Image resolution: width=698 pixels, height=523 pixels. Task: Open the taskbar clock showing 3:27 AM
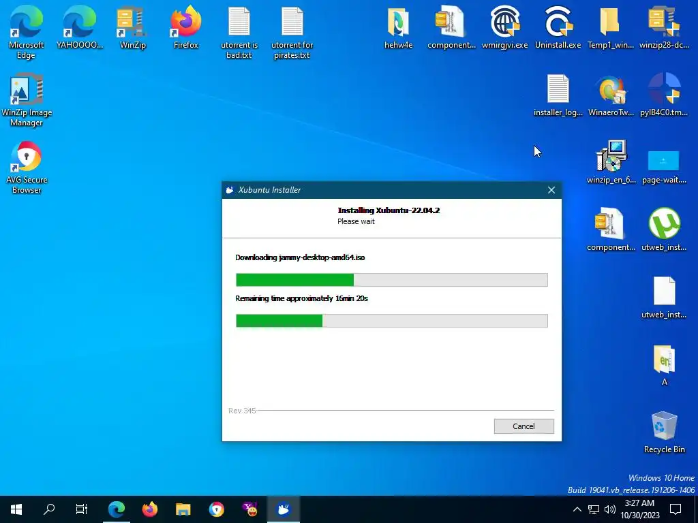[639, 509]
